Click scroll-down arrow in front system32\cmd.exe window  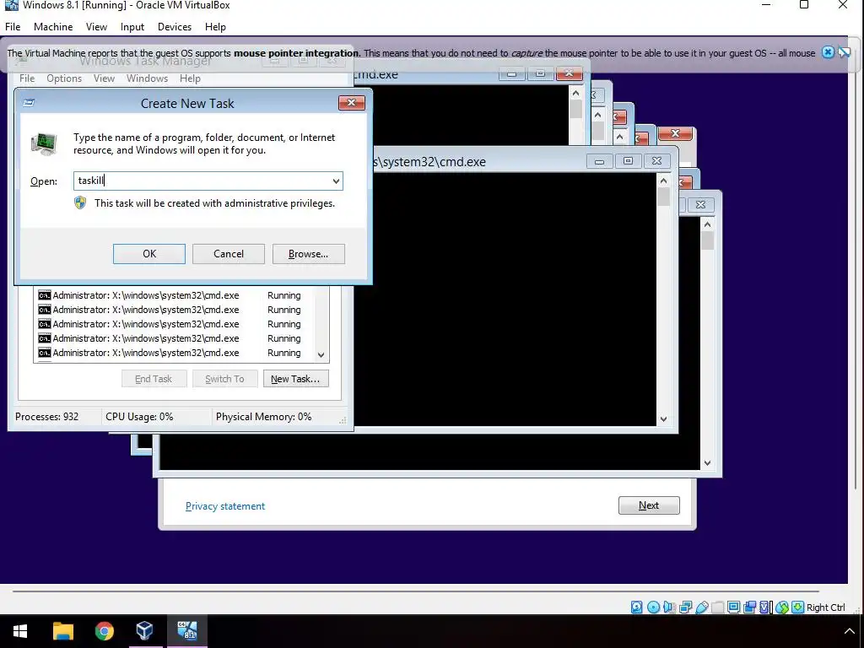[x=663, y=419]
